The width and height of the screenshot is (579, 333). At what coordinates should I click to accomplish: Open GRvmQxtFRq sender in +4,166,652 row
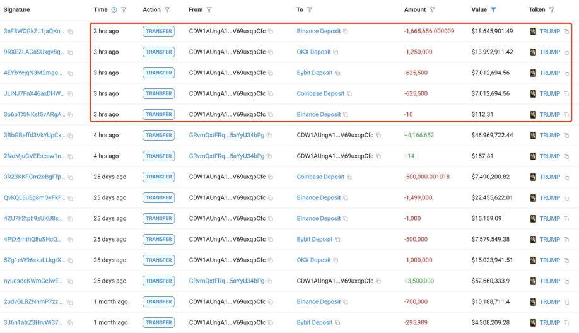(x=226, y=136)
